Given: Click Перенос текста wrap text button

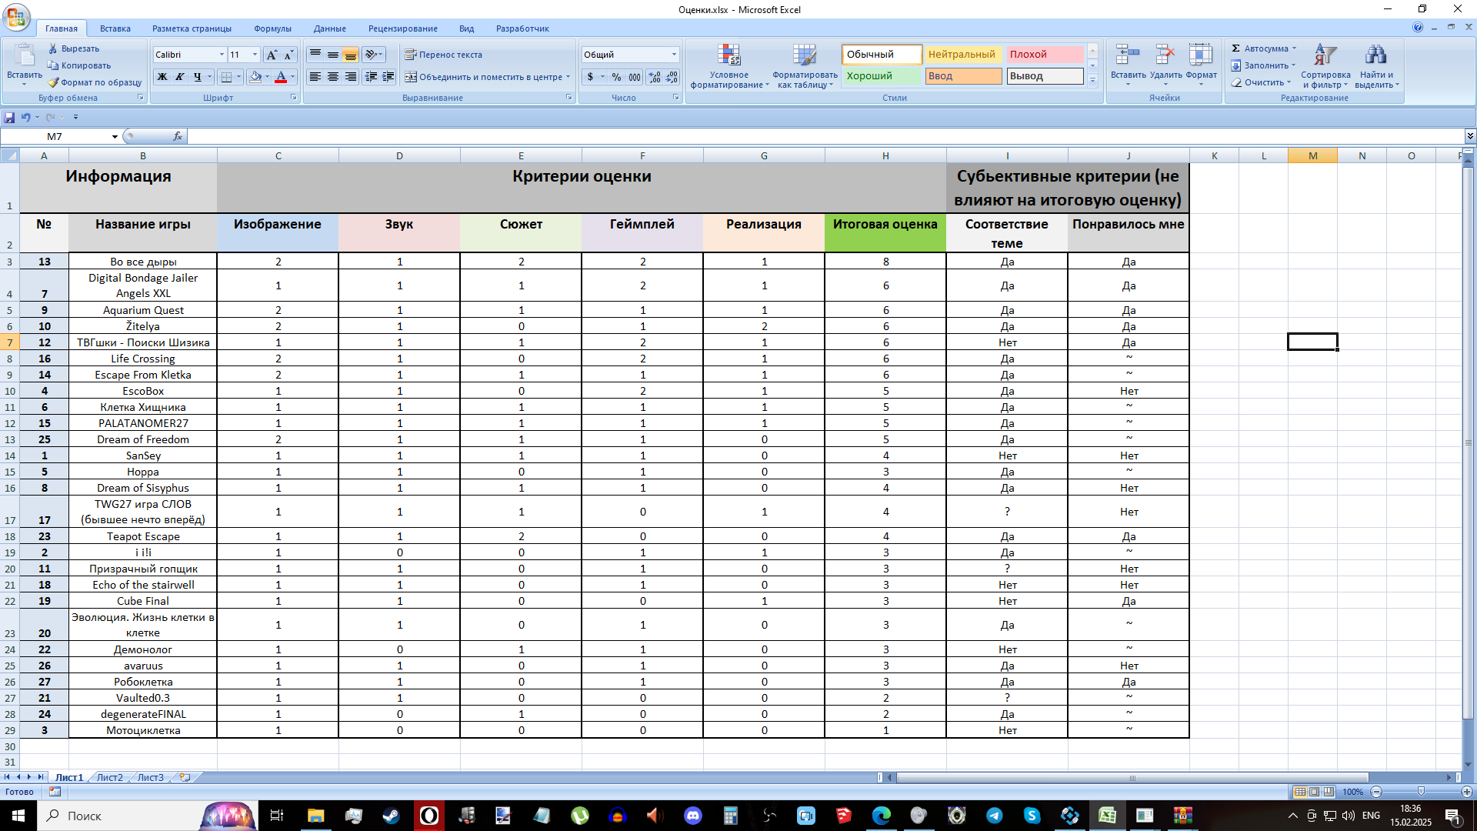Looking at the screenshot, I should tap(444, 55).
